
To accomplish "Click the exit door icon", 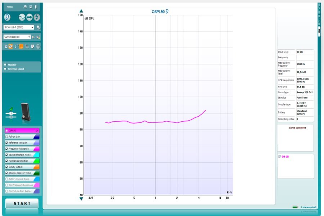I will tap(36, 7).
